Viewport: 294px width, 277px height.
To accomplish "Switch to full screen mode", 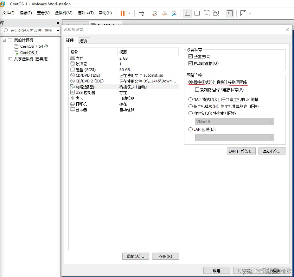I will click(207, 13).
